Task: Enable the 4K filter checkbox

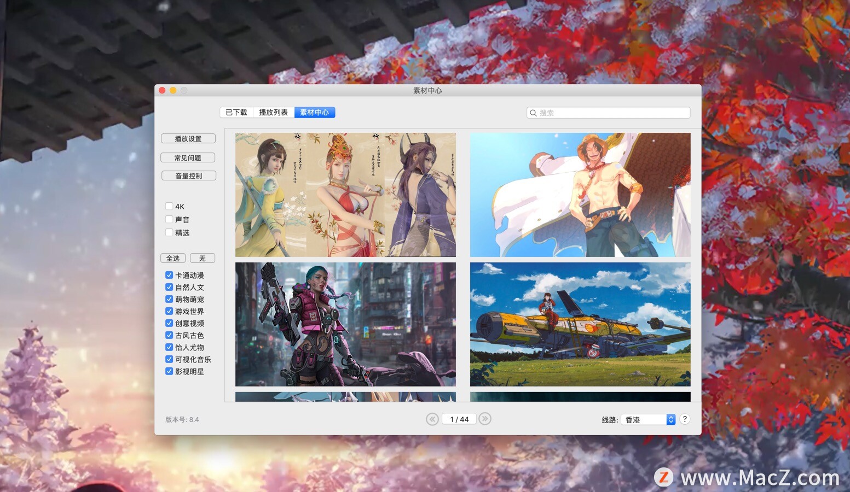Action: [169, 206]
